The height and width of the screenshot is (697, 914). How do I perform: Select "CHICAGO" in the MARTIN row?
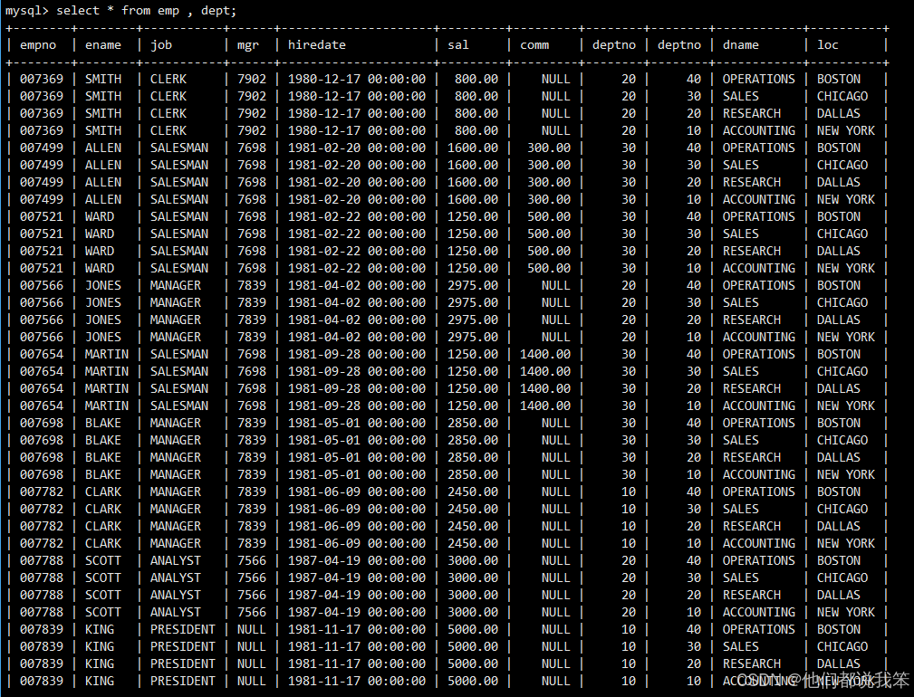842,371
